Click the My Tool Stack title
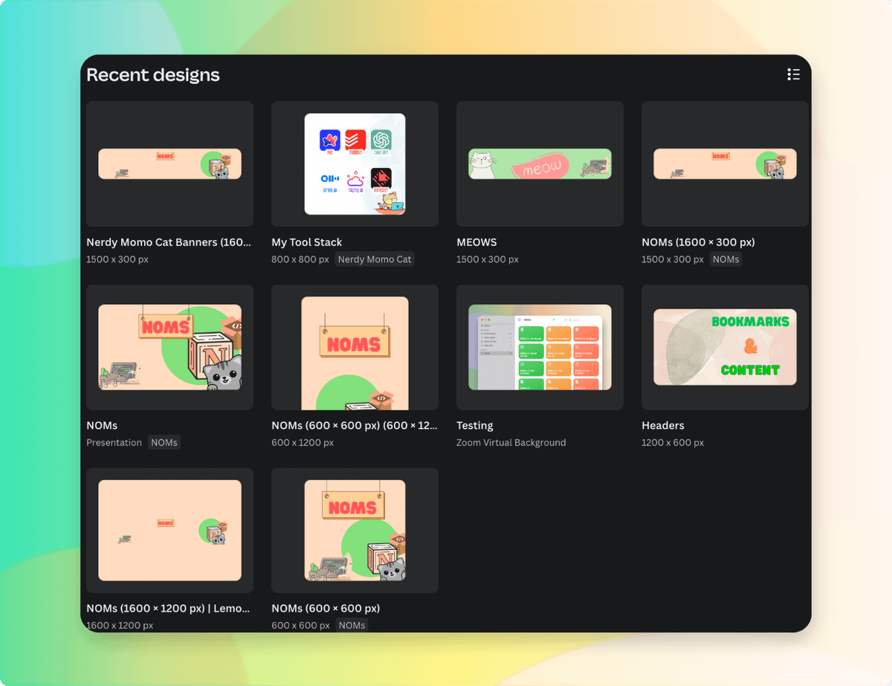 (307, 242)
